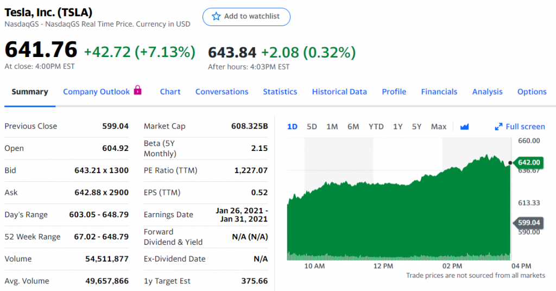Select the 5D chart range
Viewport: 556px width, 291px height.
click(312, 126)
